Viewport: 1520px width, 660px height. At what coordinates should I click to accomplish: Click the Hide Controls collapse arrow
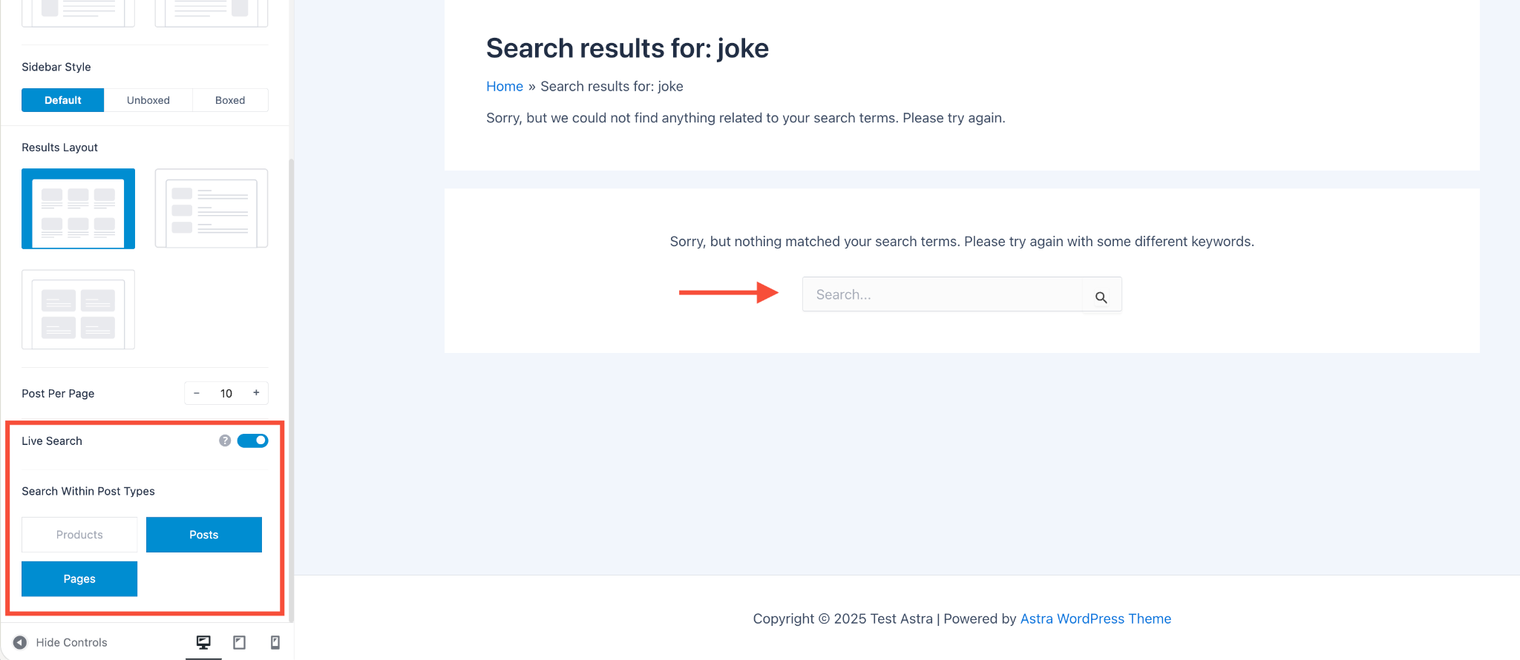click(20, 642)
